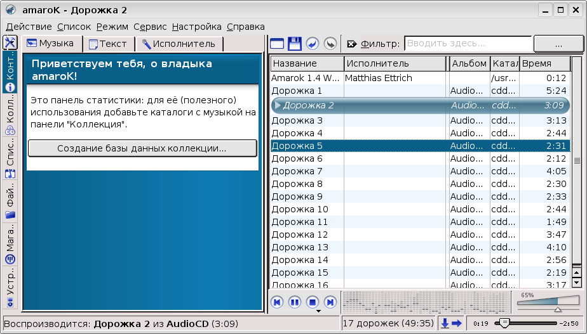Image resolution: width=587 pixels, height=334 pixels.
Task: Skip to the next track
Action: [330, 302]
